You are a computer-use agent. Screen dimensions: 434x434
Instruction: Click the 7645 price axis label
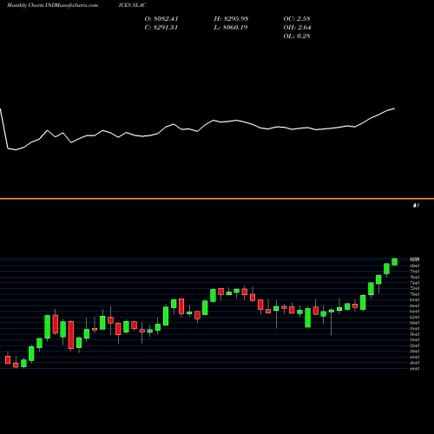coord(415,277)
